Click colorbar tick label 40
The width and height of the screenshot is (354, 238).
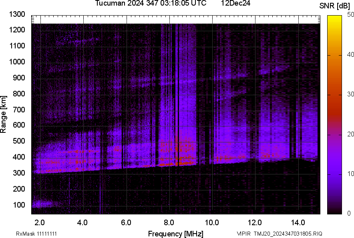pos(350,54)
